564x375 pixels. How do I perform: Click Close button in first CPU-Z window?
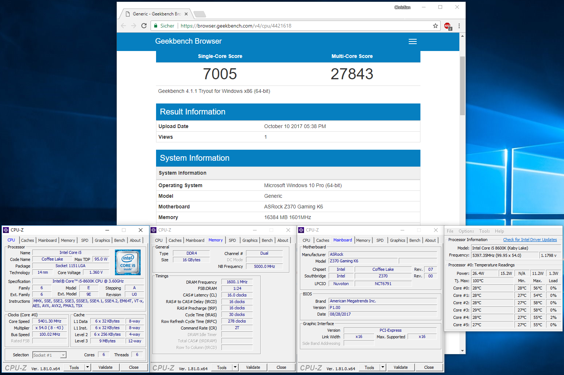pyautogui.click(x=134, y=367)
